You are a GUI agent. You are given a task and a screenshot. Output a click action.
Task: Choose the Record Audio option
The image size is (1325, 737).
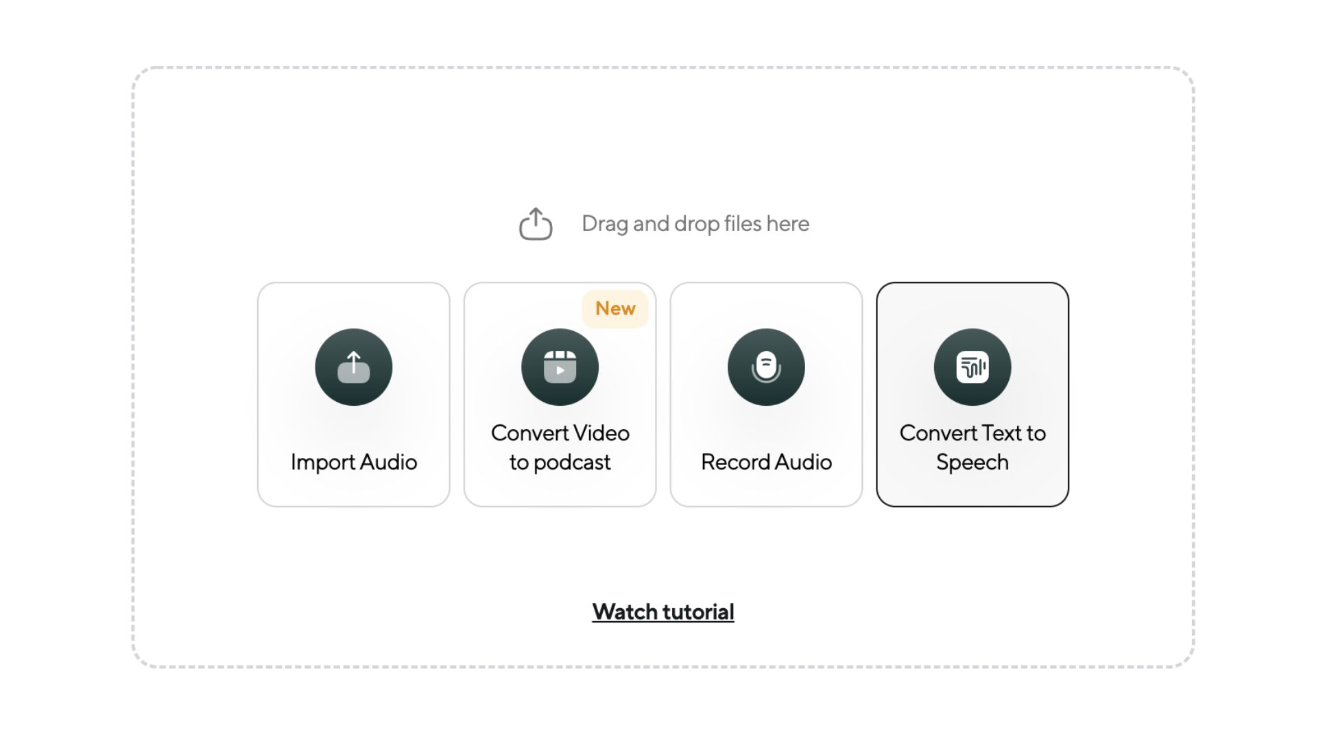click(766, 393)
